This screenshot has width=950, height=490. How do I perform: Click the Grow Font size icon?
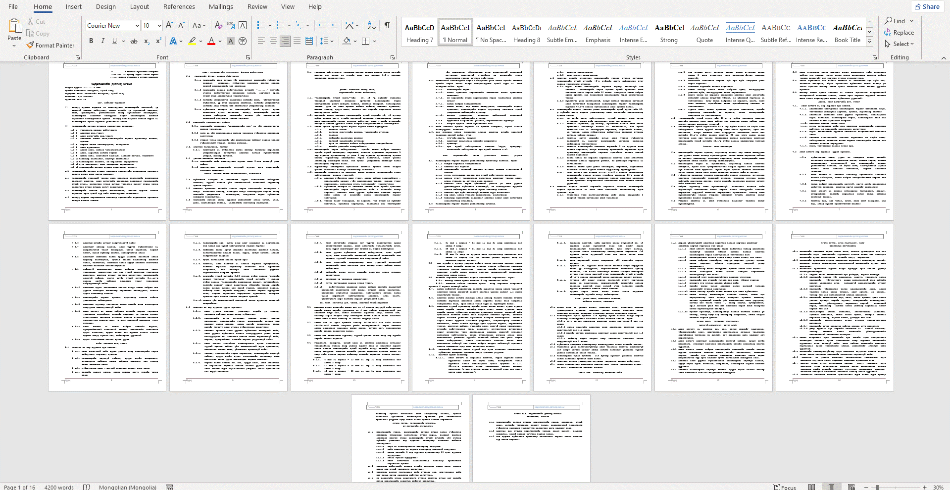169,25
